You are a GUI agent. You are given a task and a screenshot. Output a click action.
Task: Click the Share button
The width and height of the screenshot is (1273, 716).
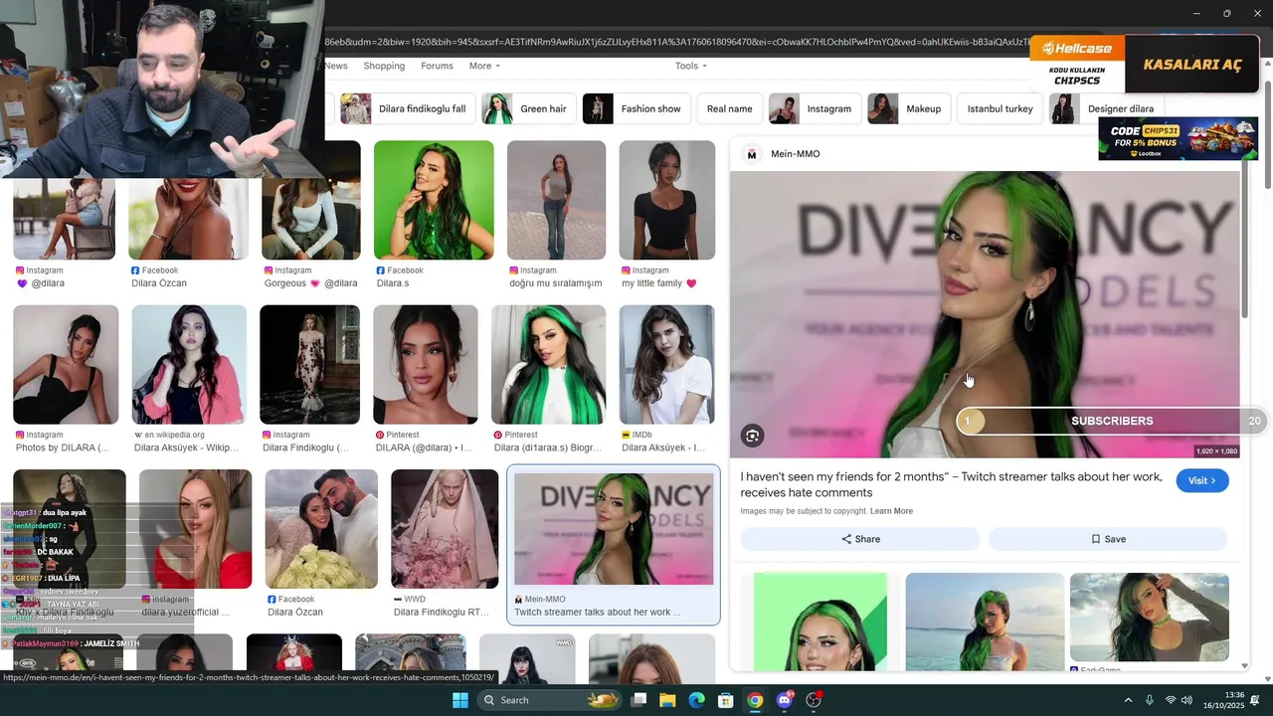click(860, 539)
